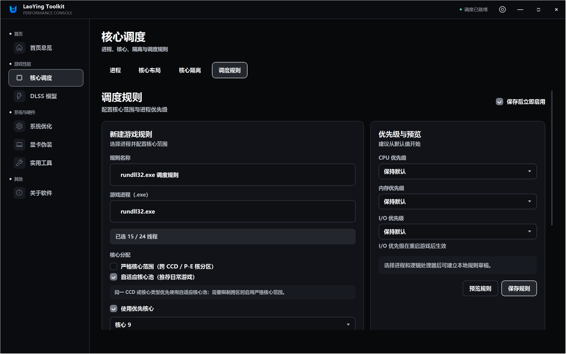The image size is (566, 354).
Task: Click the info icon beside 关于软件
Action: point(19,193)
